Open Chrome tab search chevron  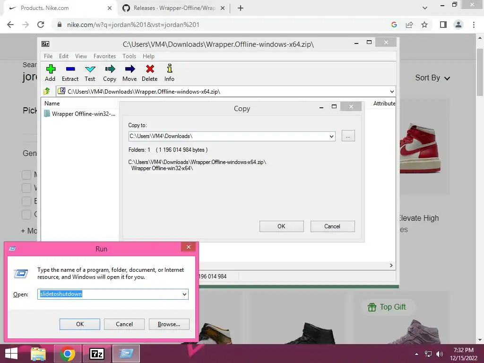[x=425, y=8]
